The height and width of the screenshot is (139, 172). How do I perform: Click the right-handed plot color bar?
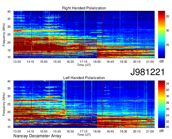pyautogui.click(x=161, y=34)
